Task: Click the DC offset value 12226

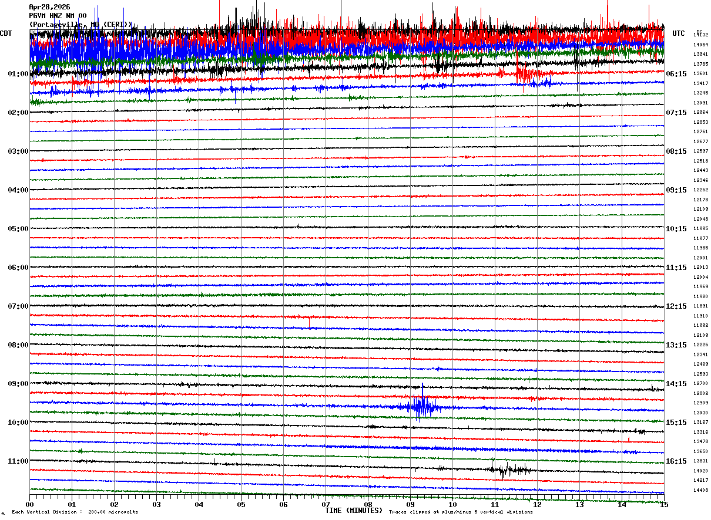Action: (700, 345)
